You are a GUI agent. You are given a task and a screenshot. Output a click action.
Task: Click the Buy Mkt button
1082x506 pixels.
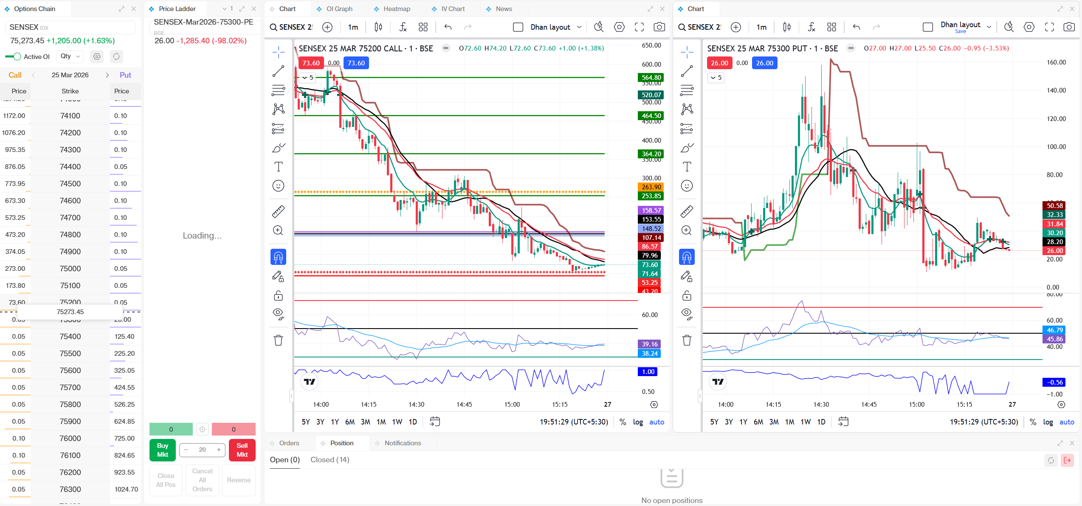point(163,450)
